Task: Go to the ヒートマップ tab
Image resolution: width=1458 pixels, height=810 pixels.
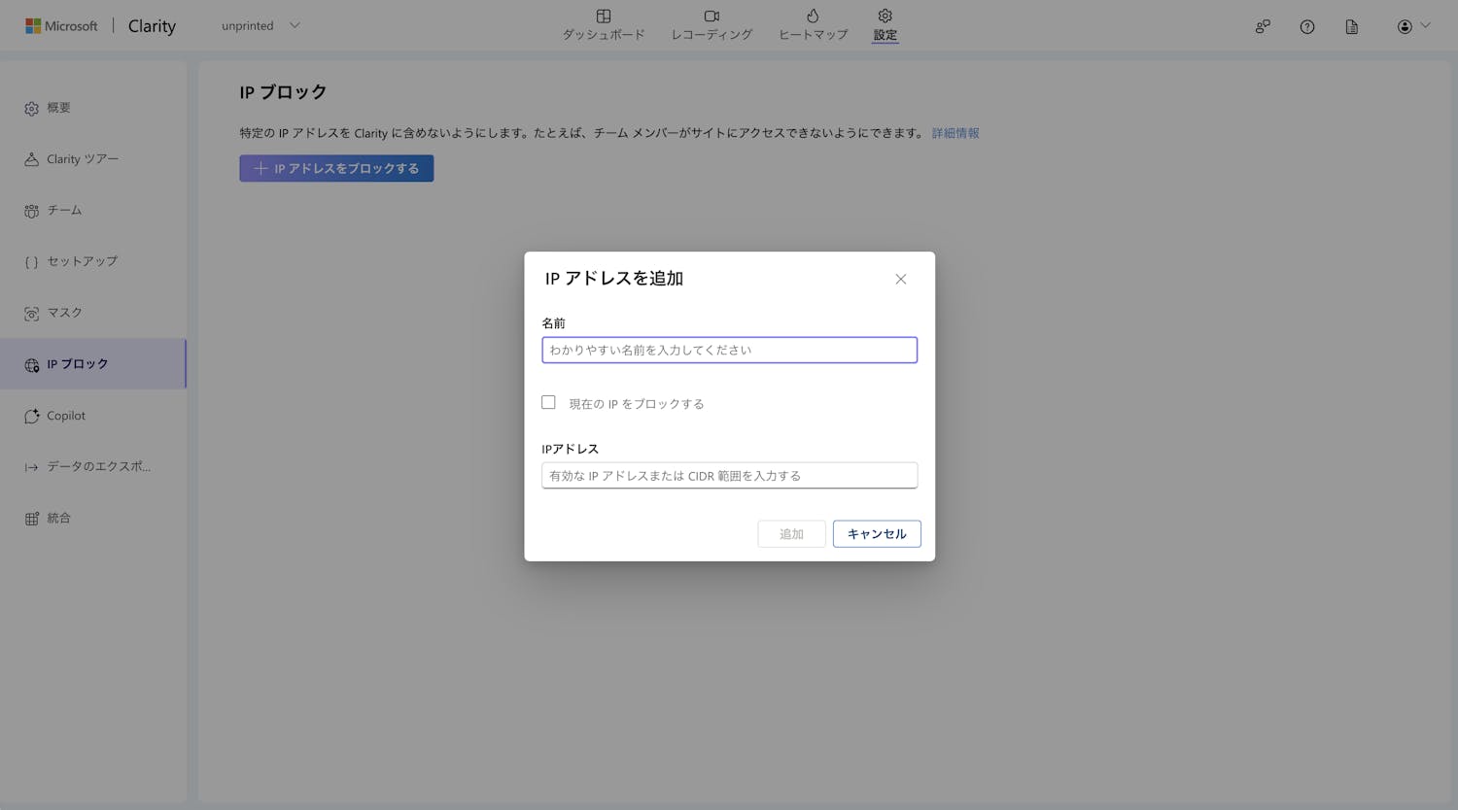Action: click(813, 25)
